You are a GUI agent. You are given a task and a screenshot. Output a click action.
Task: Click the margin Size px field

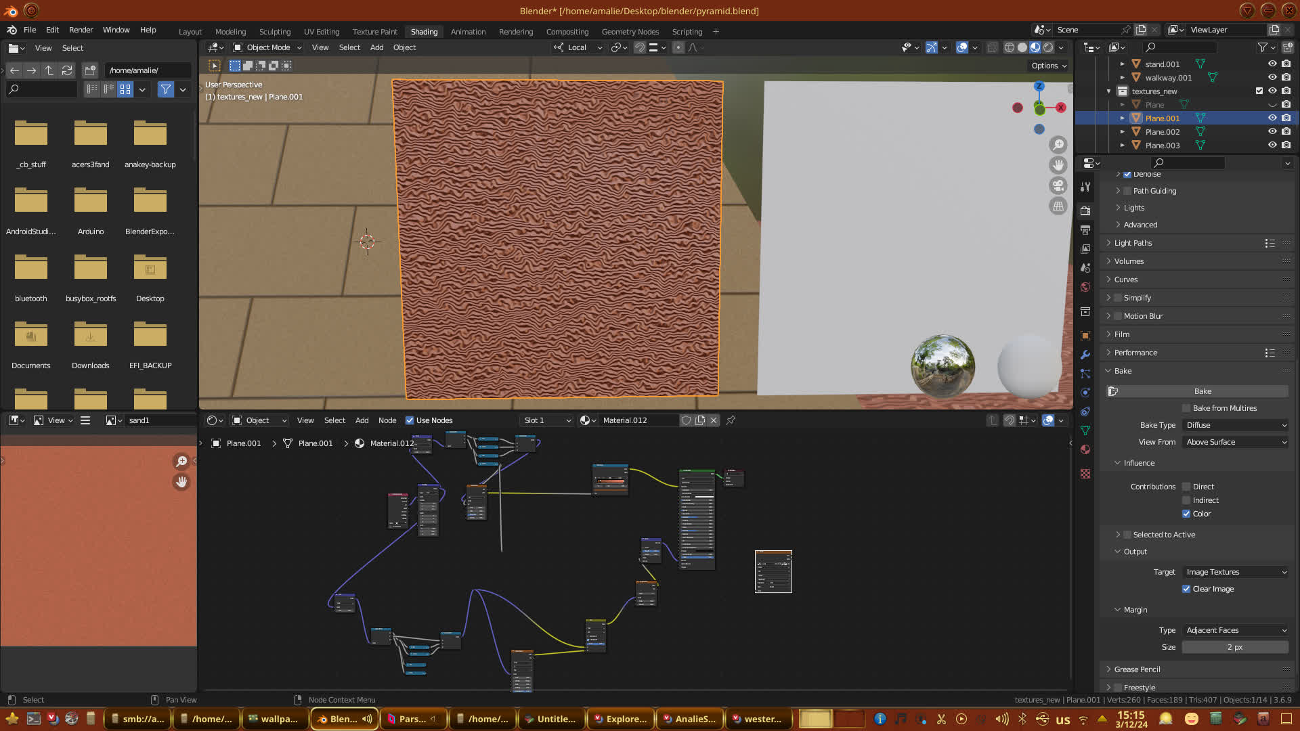(1234, 647)
